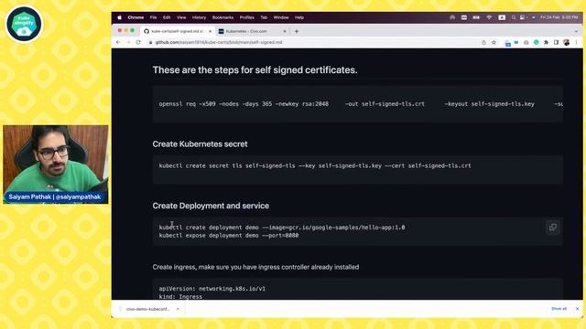
Task: Open the Profiles menu
Action: tap(246, 17)
